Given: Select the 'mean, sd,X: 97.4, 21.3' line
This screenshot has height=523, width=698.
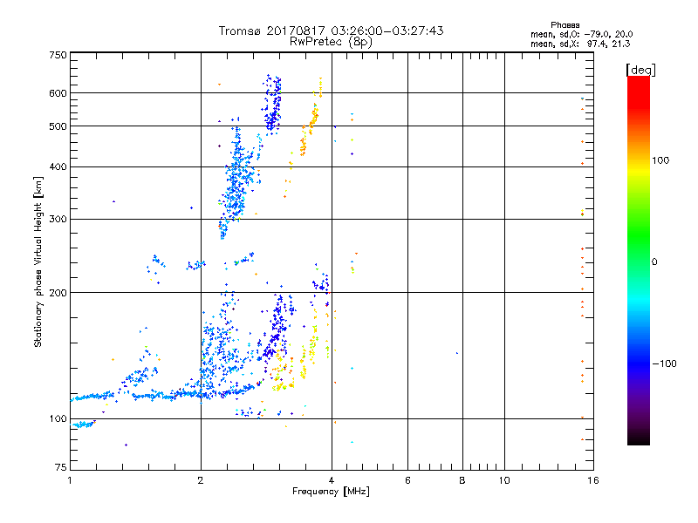Looking at the screenshot, I should click(x=580, y=44).
